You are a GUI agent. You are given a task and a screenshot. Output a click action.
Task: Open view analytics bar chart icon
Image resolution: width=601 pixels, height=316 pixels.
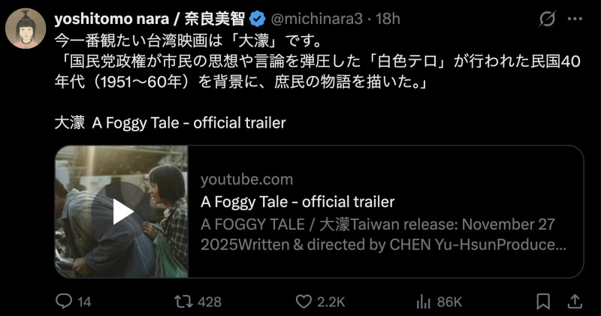click(x=423, y=301)
